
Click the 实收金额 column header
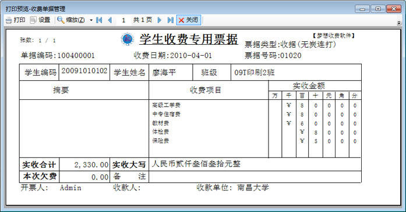309,86
